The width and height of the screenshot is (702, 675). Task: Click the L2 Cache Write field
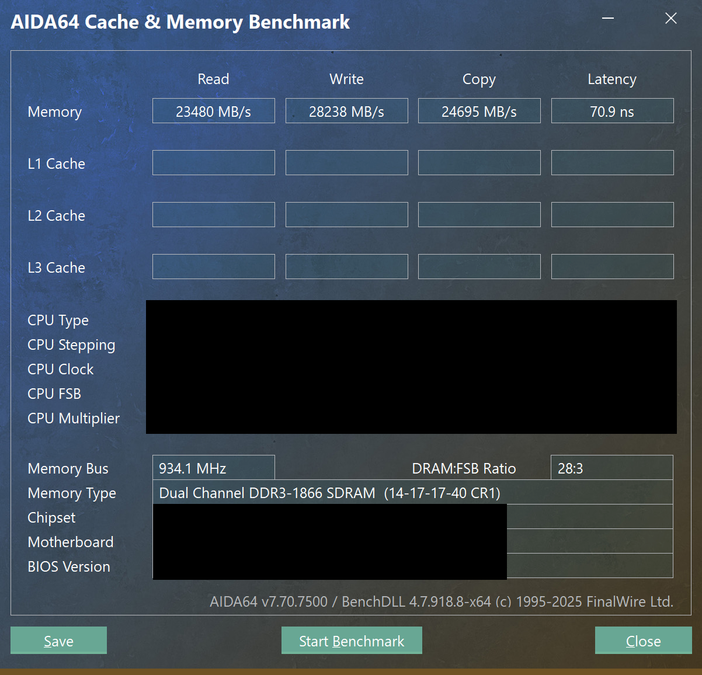pyautogui.click(x=347, y=215)
